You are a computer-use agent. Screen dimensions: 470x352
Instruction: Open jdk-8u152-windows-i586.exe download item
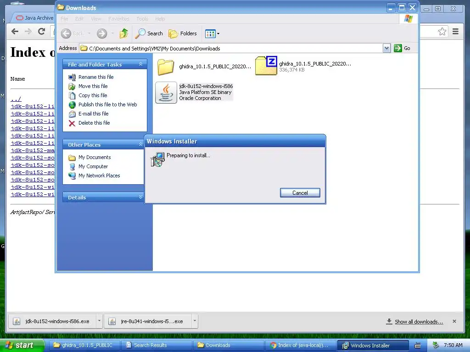pos(52,321)
